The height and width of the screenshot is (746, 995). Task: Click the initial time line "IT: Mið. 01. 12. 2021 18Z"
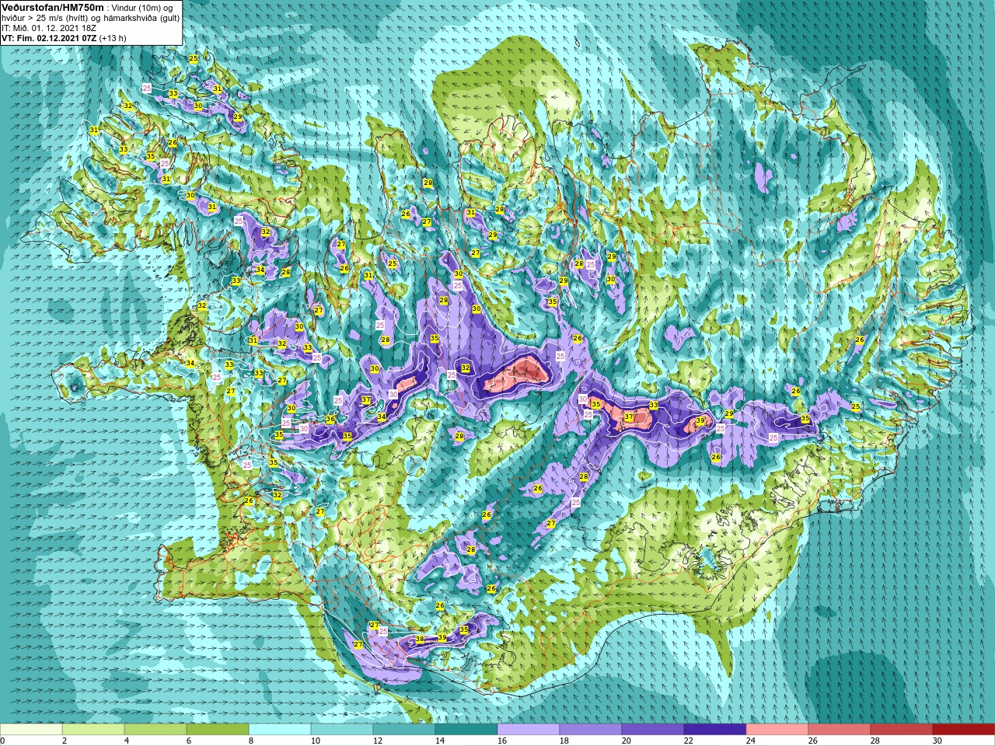pyautogui.click(x=48, y=27)
